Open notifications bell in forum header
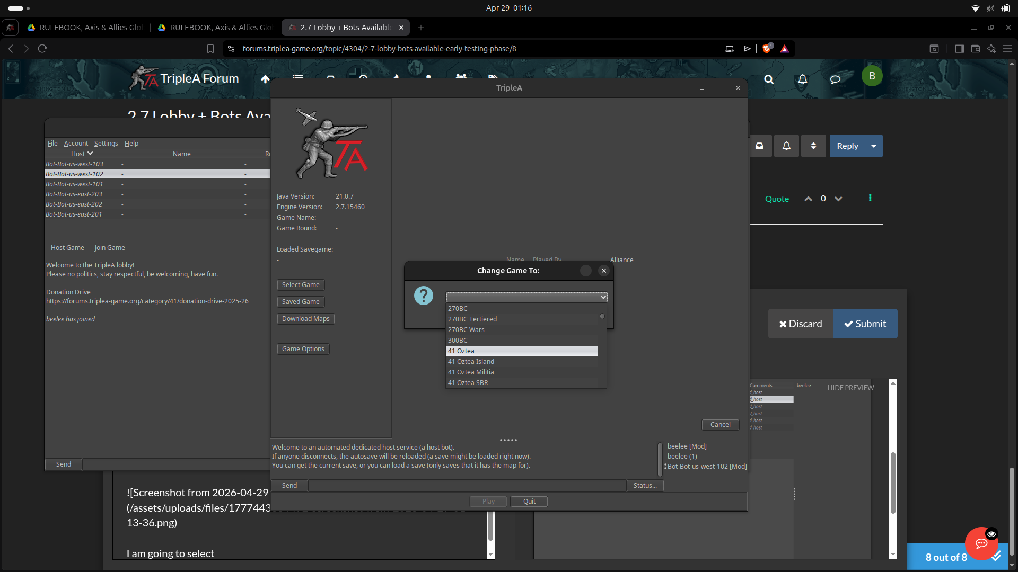 [x=802, y=80]
